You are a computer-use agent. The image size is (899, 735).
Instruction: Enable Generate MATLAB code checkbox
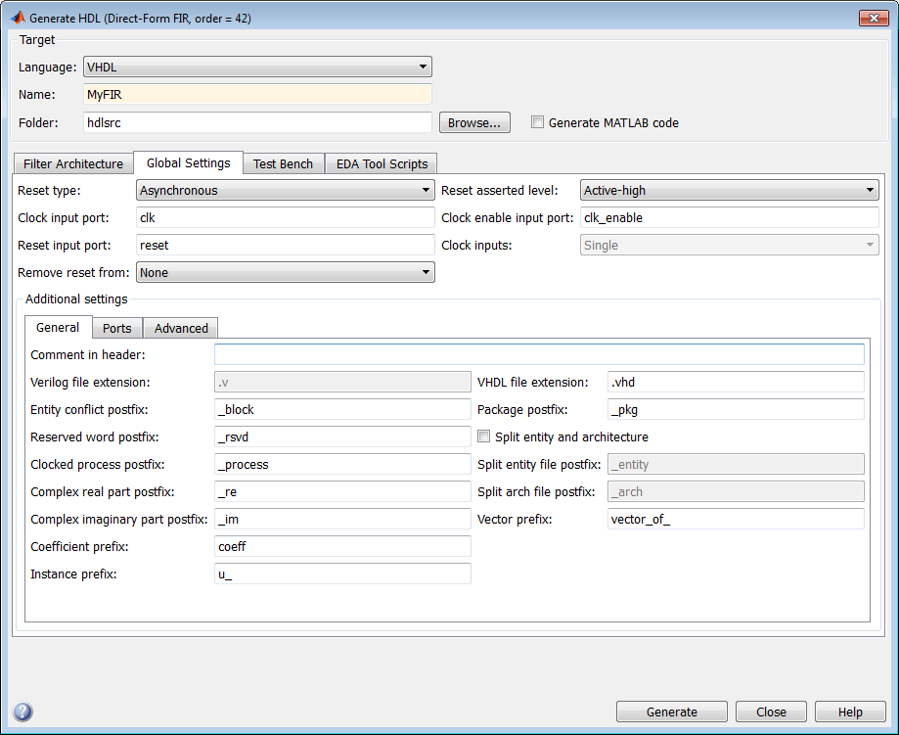tap(537, 122)
